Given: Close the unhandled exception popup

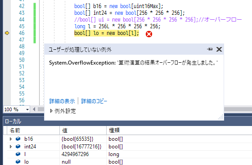Looking at the screenshot, I should point(219,49).
